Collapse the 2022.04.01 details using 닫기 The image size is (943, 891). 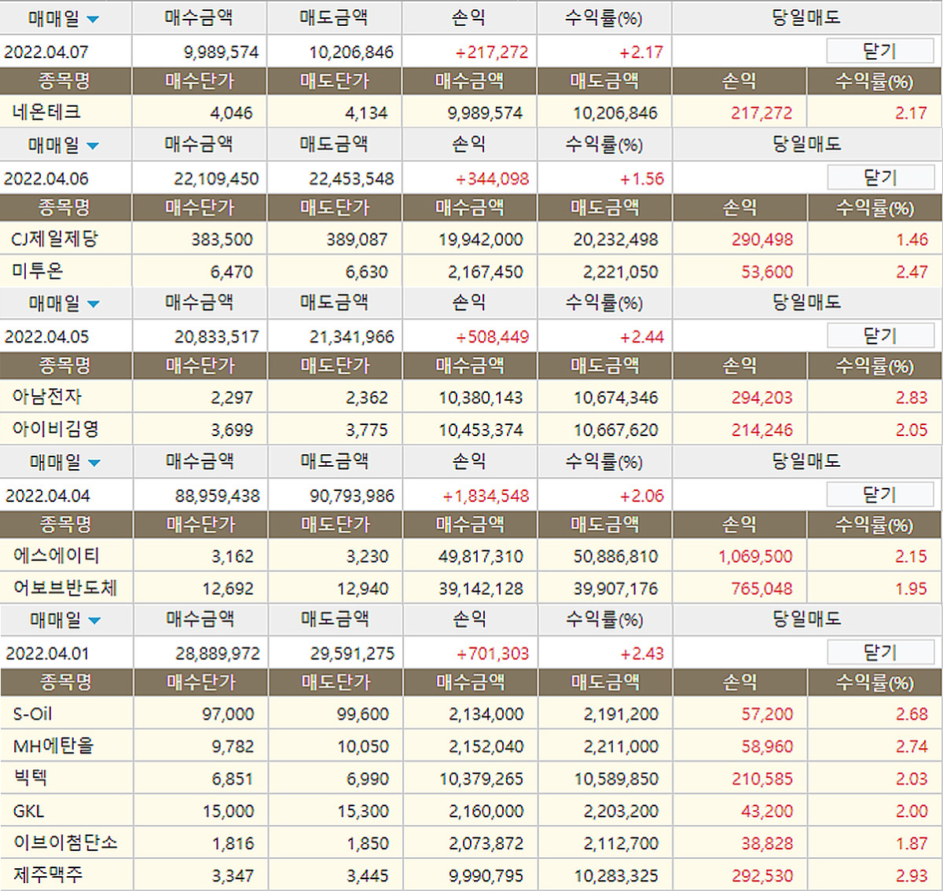click(879, 652)
